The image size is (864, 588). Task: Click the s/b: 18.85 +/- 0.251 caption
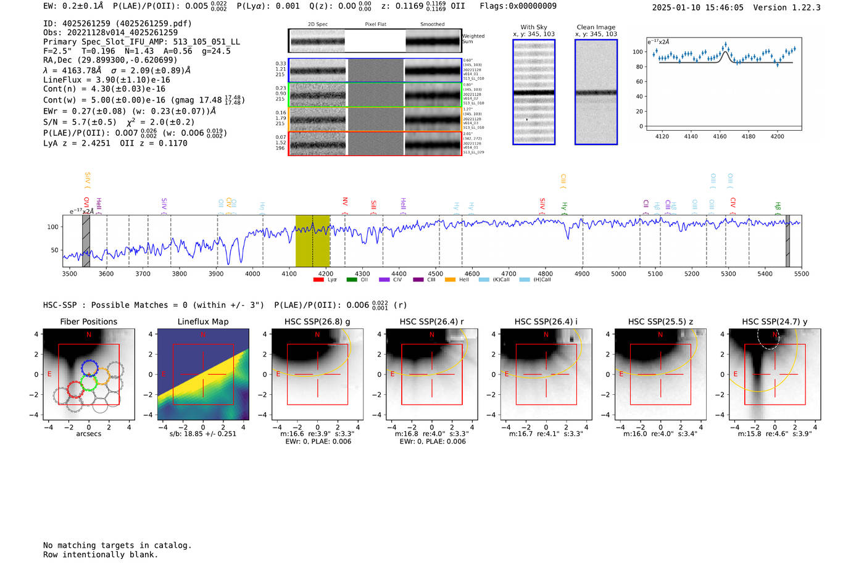(x=203, y=434)
